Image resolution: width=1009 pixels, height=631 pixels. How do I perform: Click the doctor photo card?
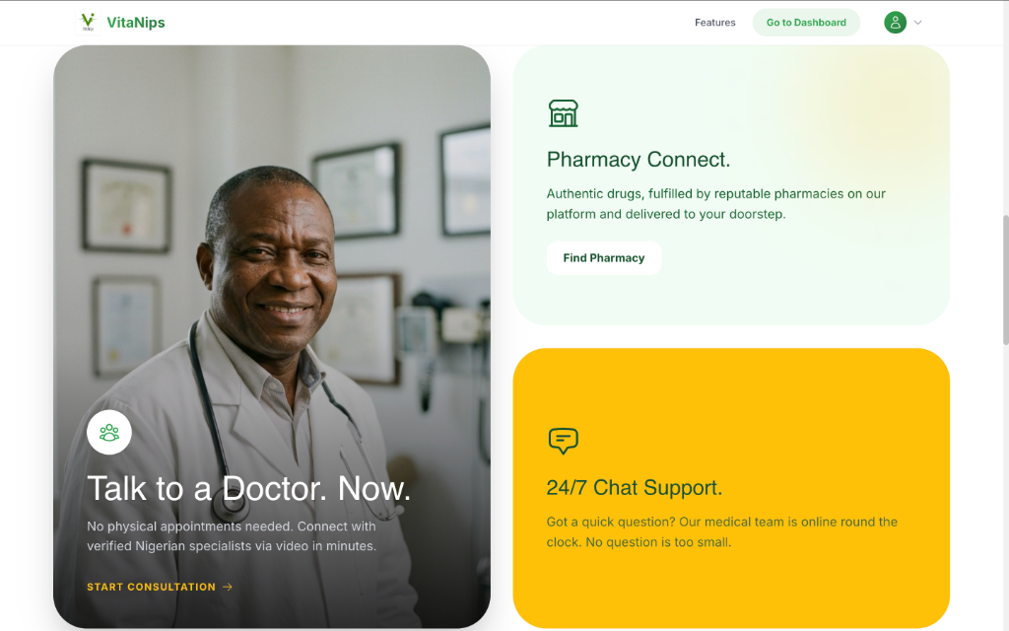(x=272, y=336)
